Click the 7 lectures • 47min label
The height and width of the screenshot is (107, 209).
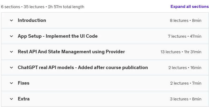185,36
